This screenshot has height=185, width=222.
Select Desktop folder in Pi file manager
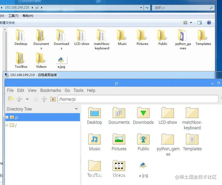coord(95,116)
